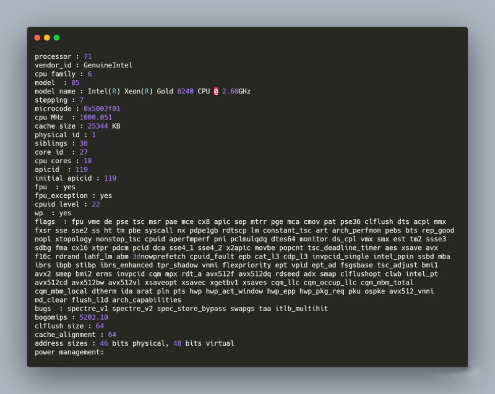Image resolution: width=495 pixels, height=394 pixels.
Task: Click the Xeon model number 6240
Action: pos(185,92)
